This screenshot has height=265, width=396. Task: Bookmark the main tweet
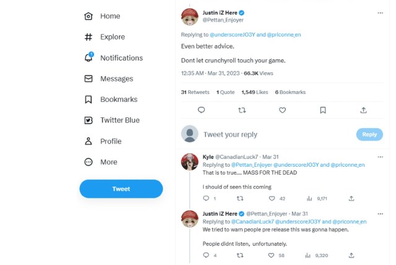[x=323, y=110]
